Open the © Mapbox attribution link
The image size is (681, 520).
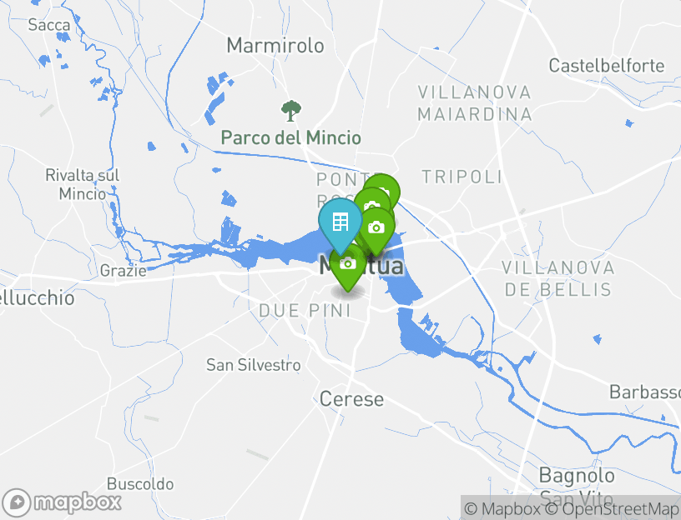point(502,508)
